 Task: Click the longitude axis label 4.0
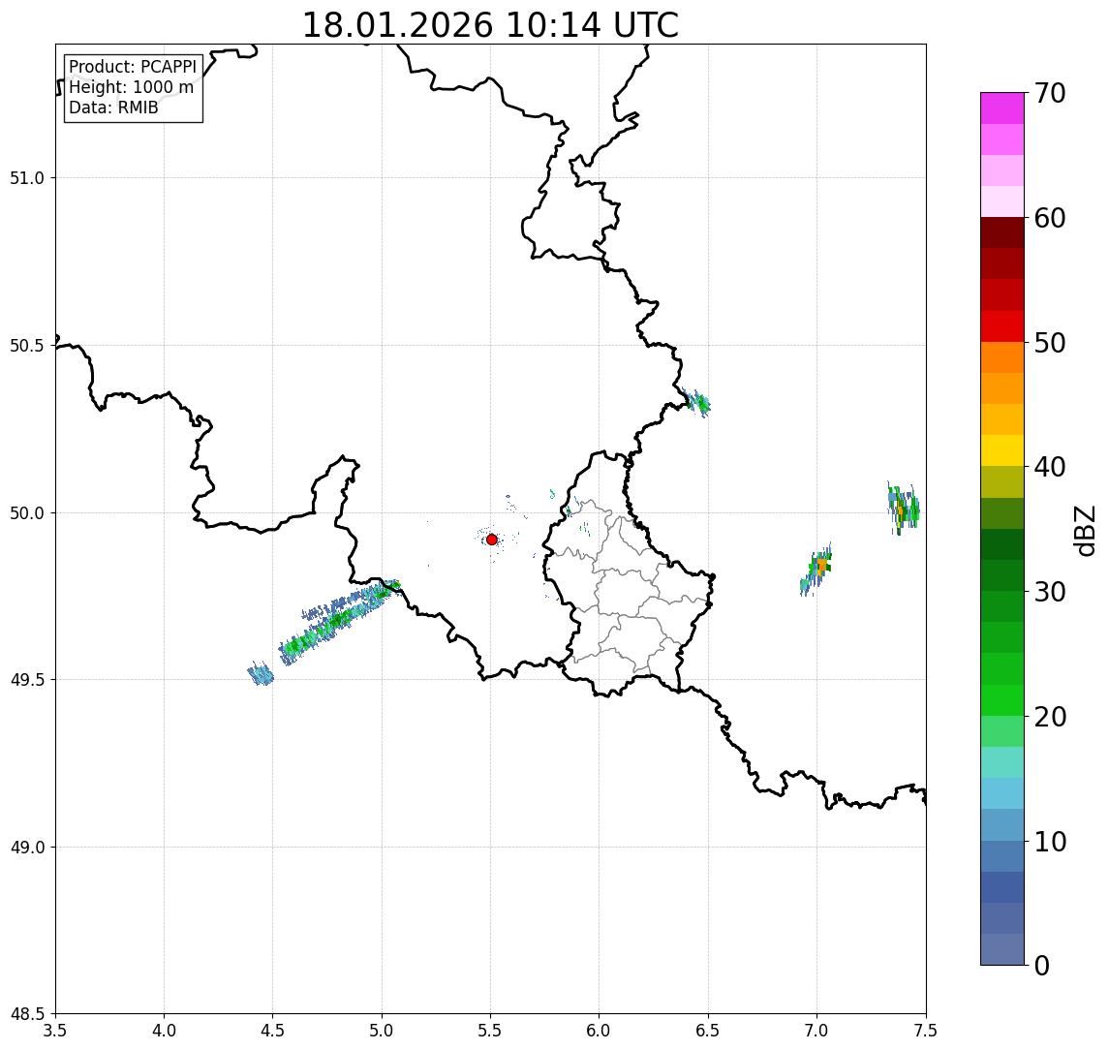tap(164, 1031)
